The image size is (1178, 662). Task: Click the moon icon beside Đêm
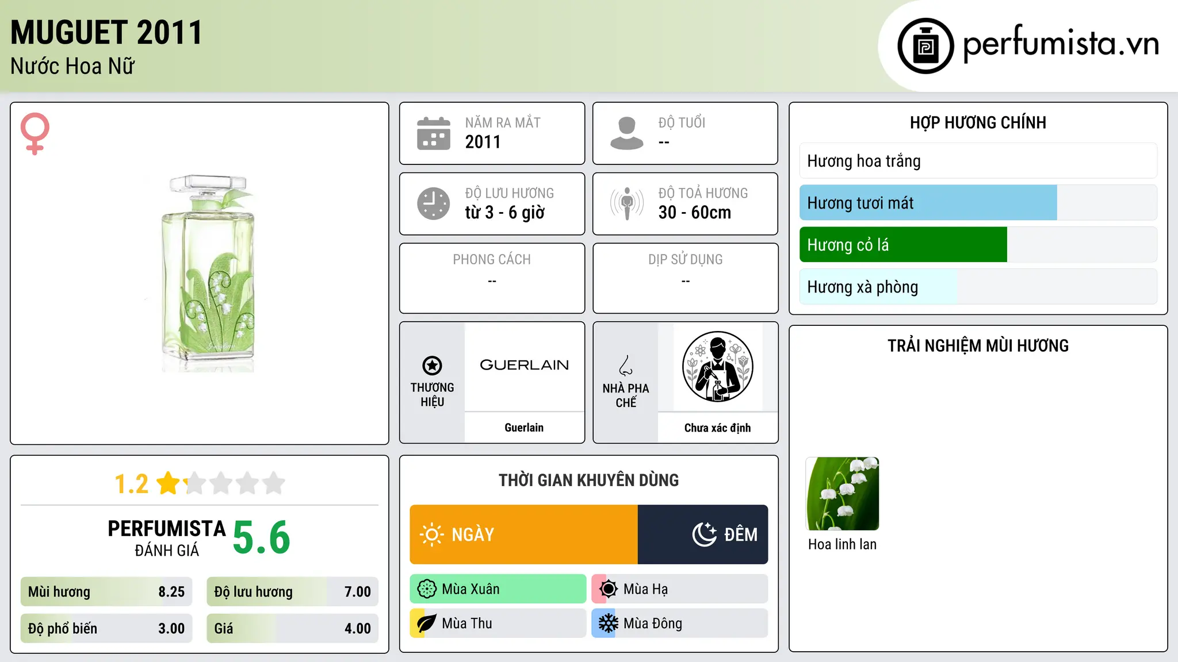[x=705, y=534]
